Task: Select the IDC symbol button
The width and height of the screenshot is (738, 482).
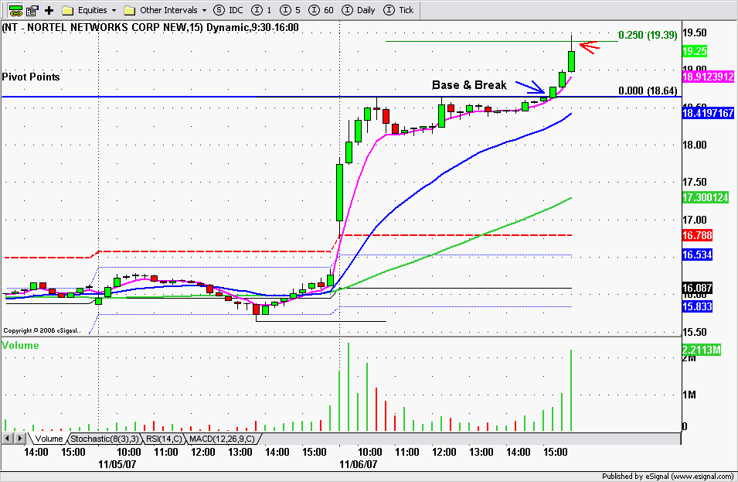Action: click(x=228, y=10)
